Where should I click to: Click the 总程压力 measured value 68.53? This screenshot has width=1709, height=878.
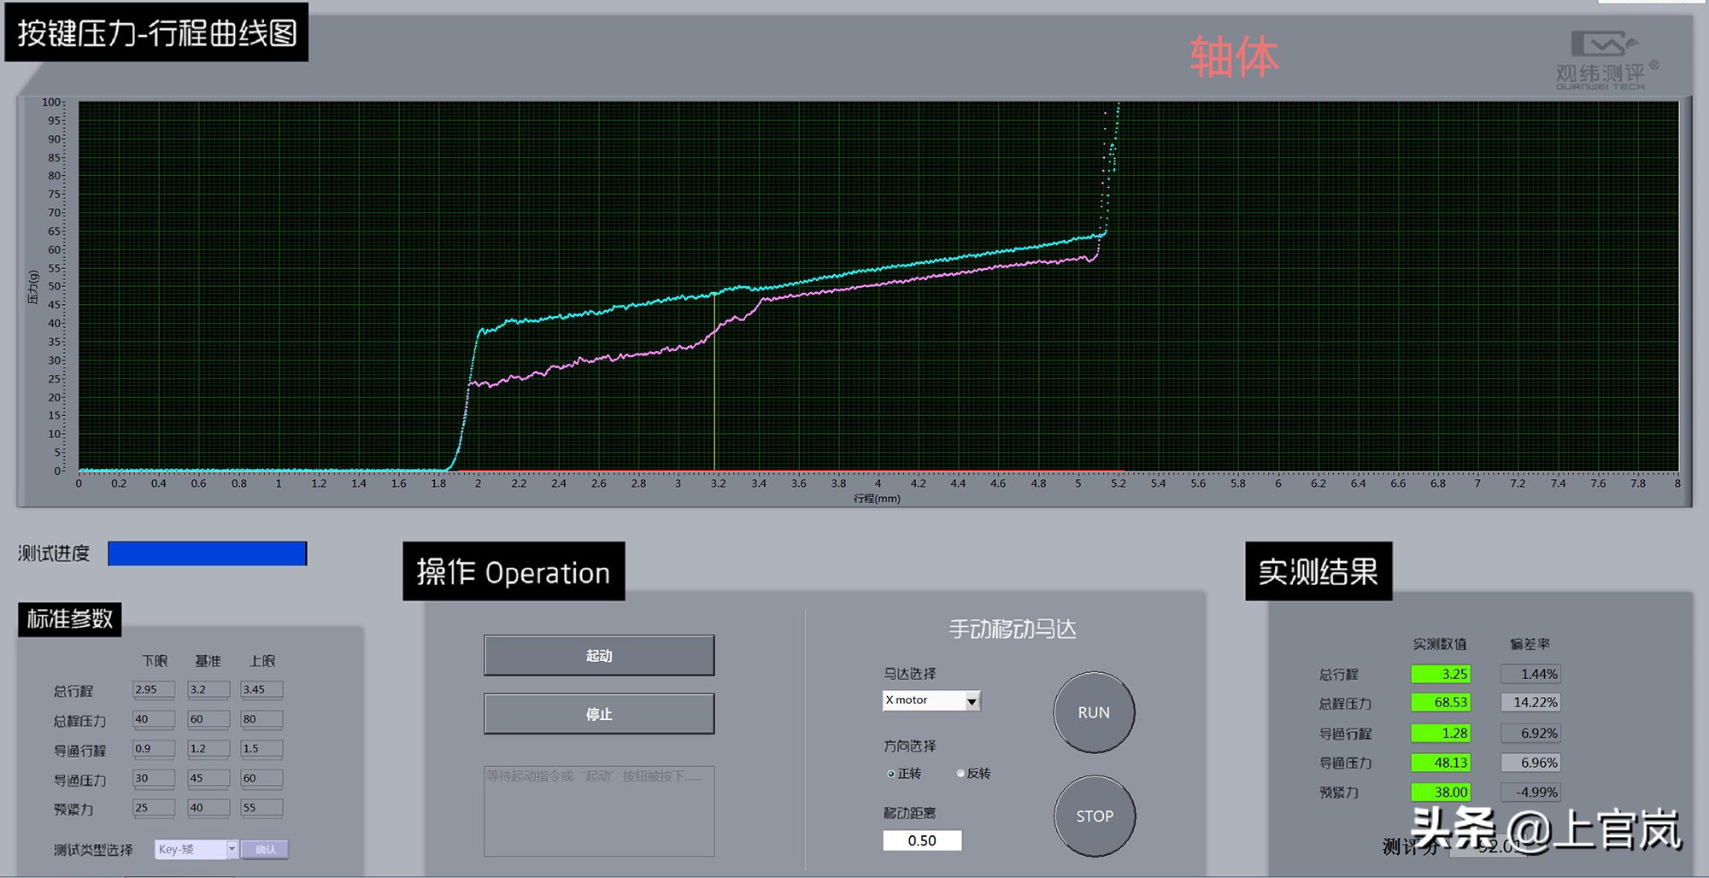(x=1441, y=702)
